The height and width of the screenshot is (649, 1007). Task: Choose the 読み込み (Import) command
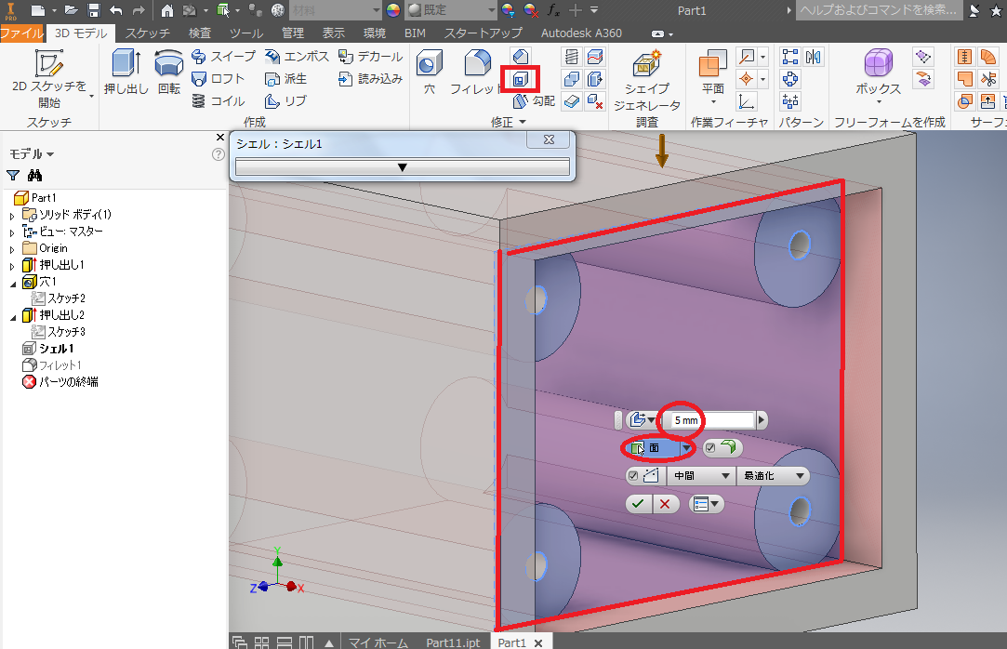point(371,79)
